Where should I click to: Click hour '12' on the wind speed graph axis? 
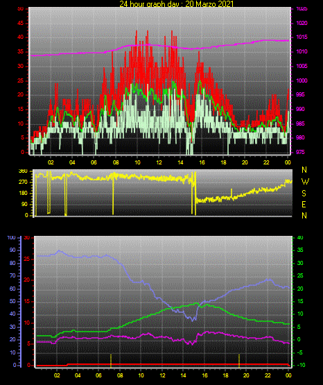point(159,162)
